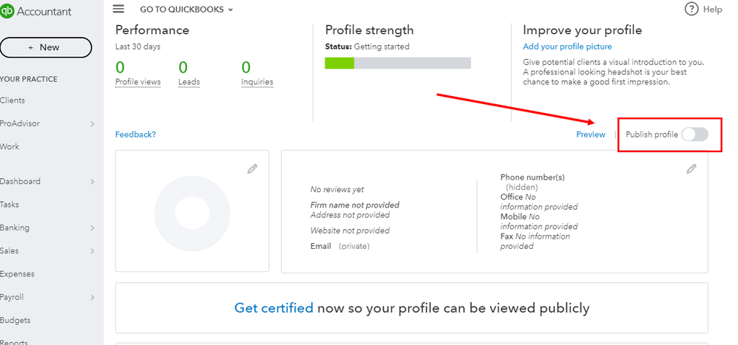Open Work in the sidebar
Viewport: 738px width, 345px height.
tap(10, 147)
